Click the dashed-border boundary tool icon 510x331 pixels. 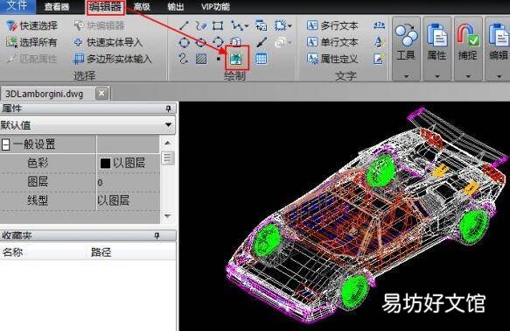[281, 25]
